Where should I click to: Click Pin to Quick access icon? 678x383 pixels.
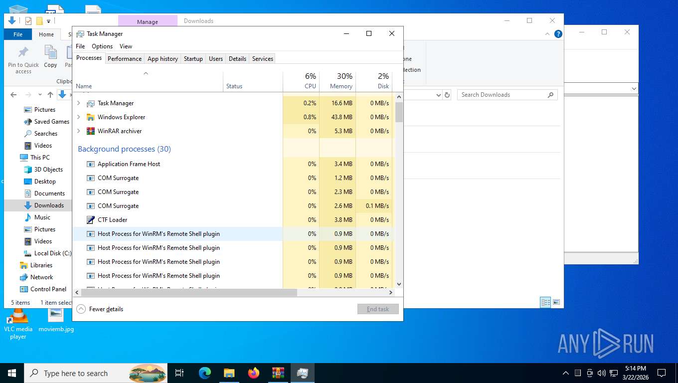pos(23,53)
